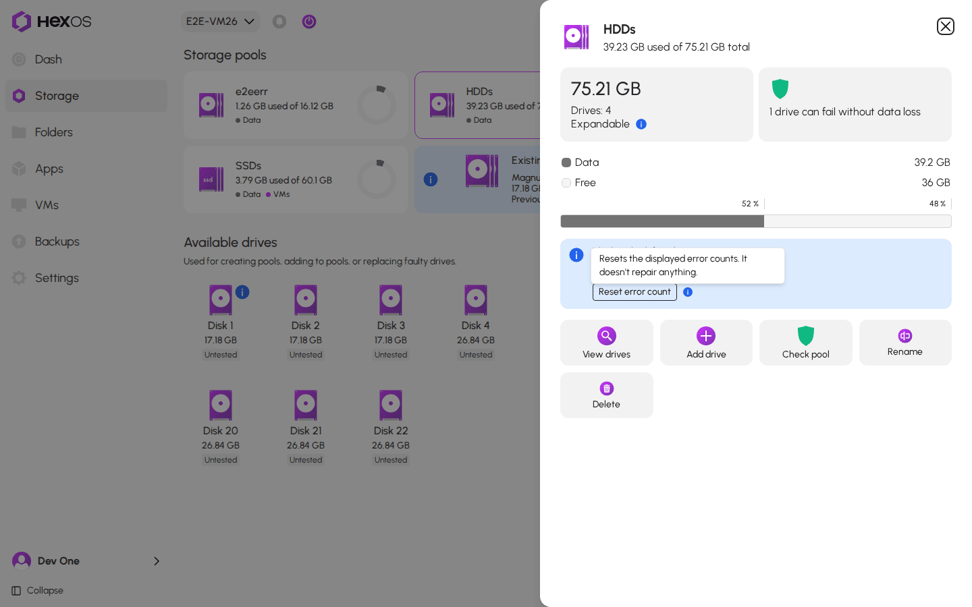This screenshot has width=972, height=607.
Task: Click the blue info icon in the notice
Action: point(576,255)
